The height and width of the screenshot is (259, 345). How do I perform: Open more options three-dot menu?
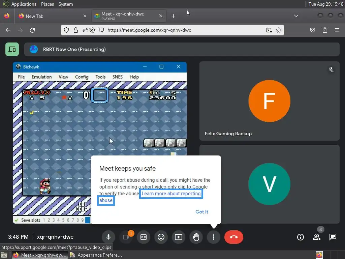click(213, 237)
